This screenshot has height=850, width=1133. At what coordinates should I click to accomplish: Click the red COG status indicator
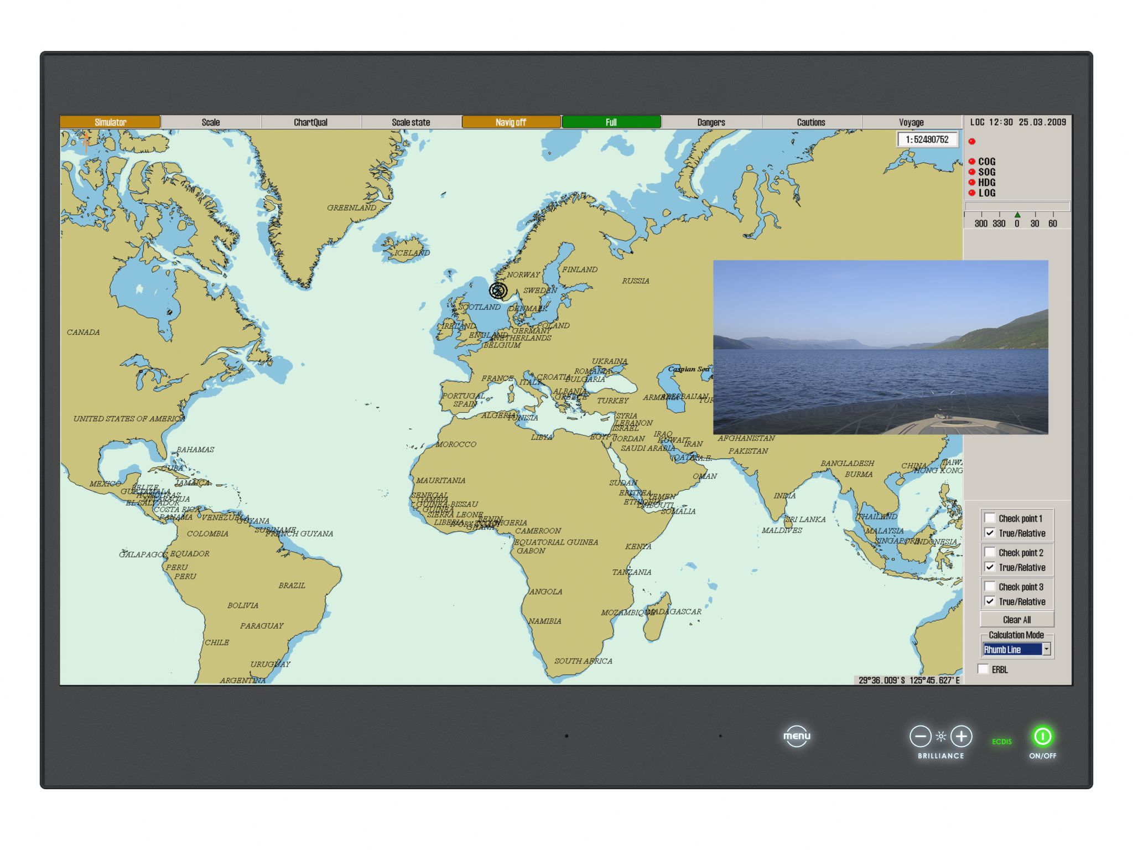pyautogui.click(x=972, y=162)
